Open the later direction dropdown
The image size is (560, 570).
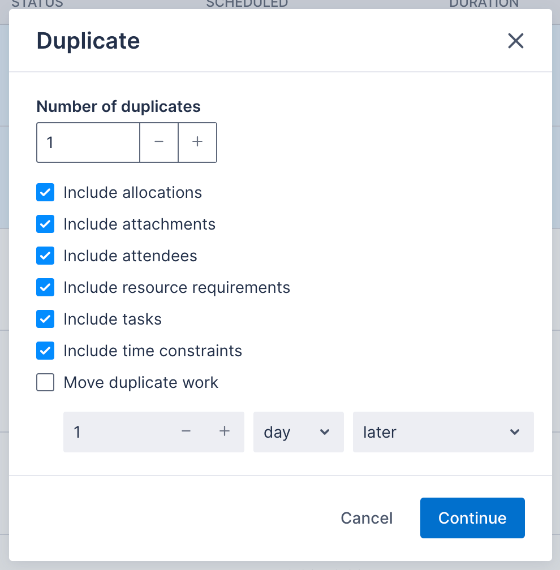coord(443,432)
